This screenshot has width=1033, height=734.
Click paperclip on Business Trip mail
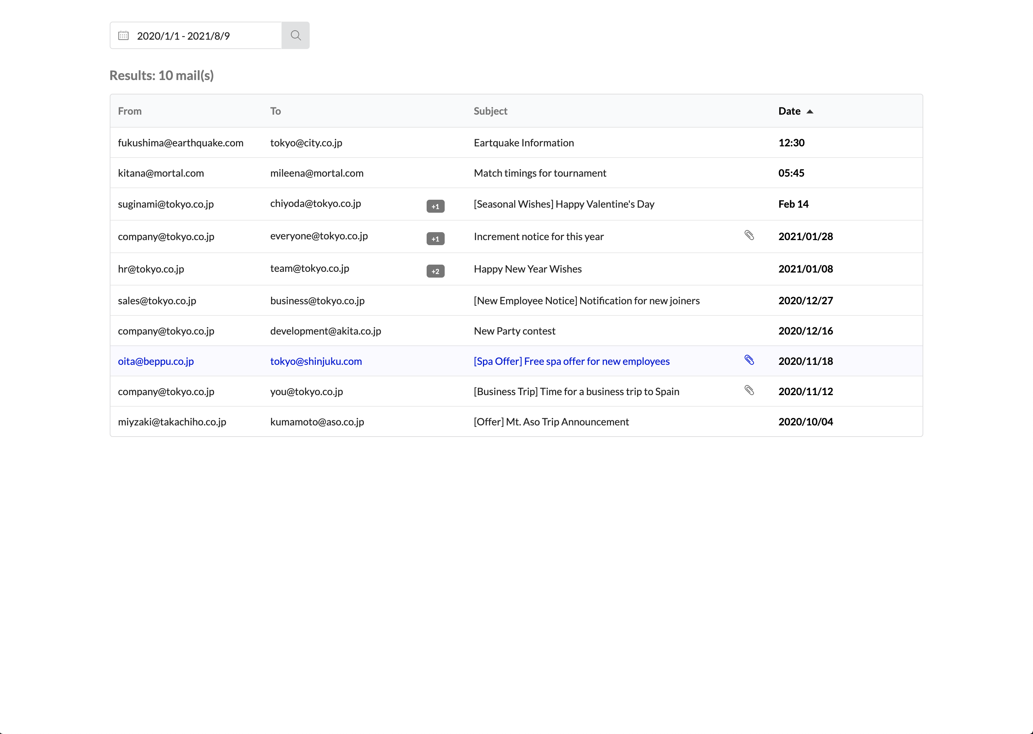pos(749,390)
